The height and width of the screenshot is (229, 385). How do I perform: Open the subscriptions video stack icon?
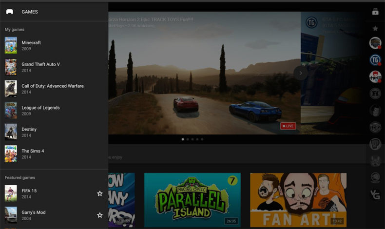(375, 12)
